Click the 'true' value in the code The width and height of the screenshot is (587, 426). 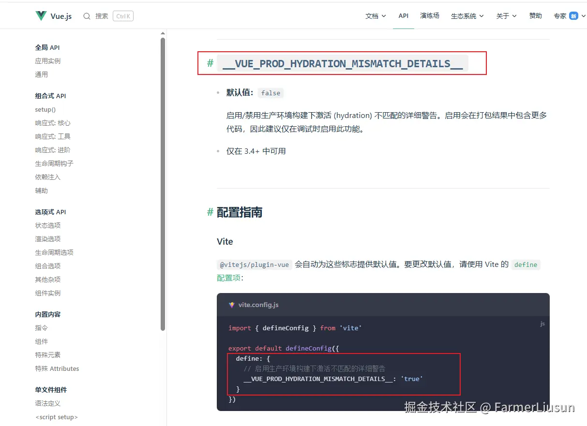pos(412,379)
